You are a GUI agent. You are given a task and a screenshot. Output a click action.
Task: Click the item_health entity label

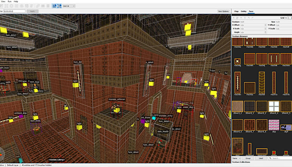tap(163, 131)
